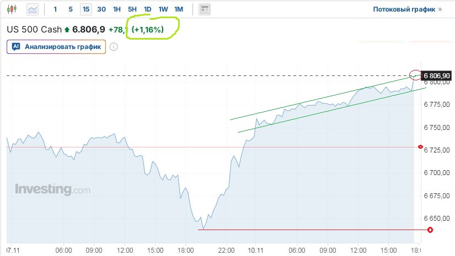
Task: Click the AI badge icon
Action: (16, 47)
